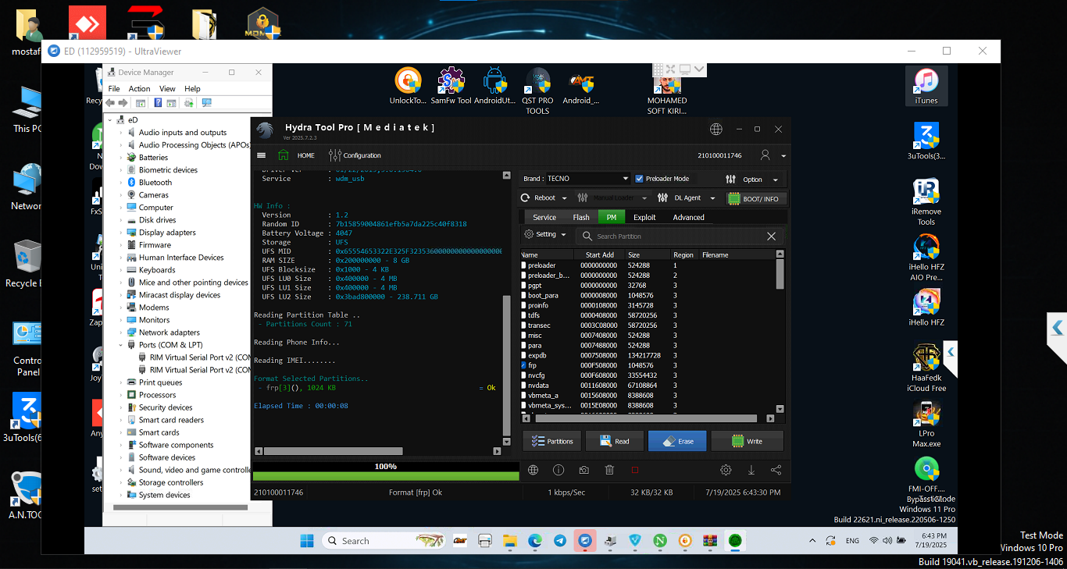Click the 100% green progress bar

coord(386,475)
